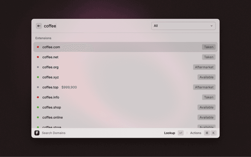Click the chevron on the All dropdown
The width and height of the screenshot is (251, 157).
[x=212, y=26]
